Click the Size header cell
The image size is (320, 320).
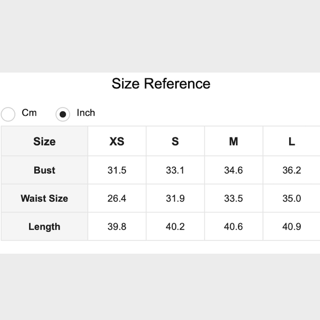[44, 141]
